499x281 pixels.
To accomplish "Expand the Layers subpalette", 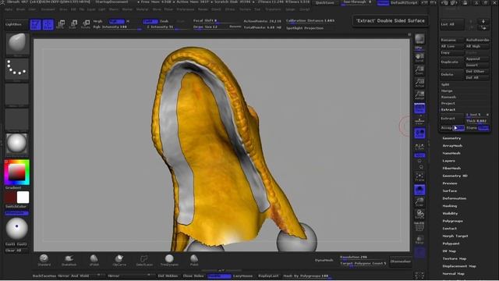I will (449, 161).
